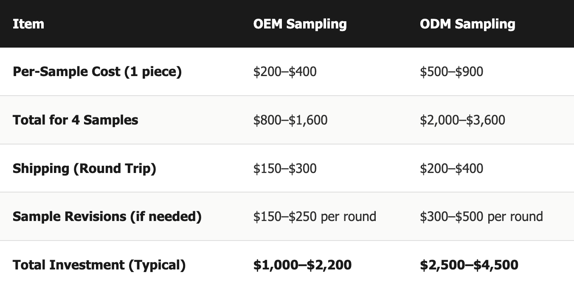Click the $300–$500 per round cell
The height and width of the screenshot is (289, 574).
(x=481, y=217)
